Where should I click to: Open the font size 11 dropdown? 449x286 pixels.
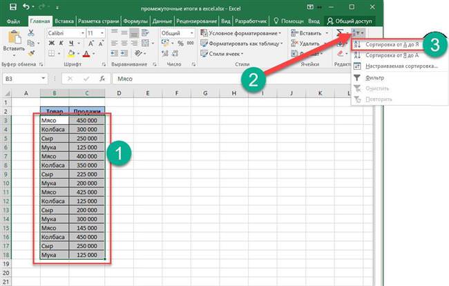pos(102,33)
